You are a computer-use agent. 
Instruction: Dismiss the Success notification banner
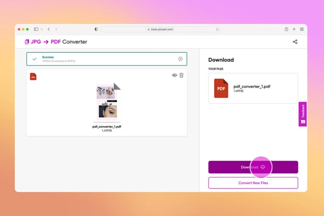[180, 59]
